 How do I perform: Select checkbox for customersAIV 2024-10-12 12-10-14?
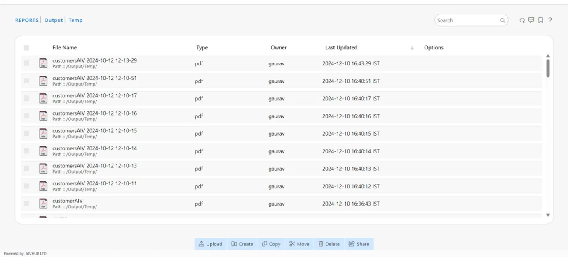point(26,151)
